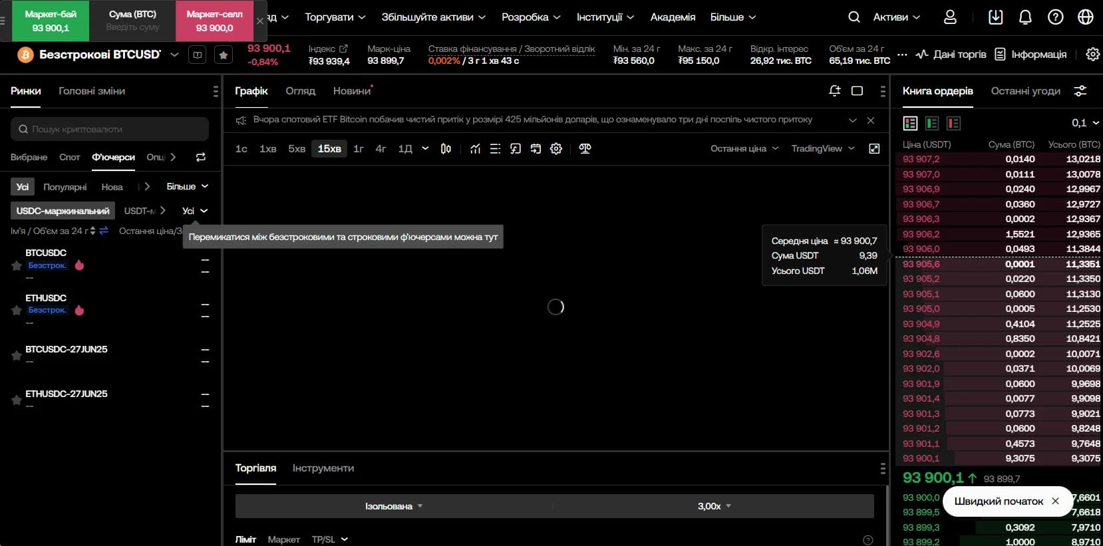Open the Торгувати dropdown menu
Image resolution: width=1103 pixels, height=546 pixels.
tap(335, 17)
